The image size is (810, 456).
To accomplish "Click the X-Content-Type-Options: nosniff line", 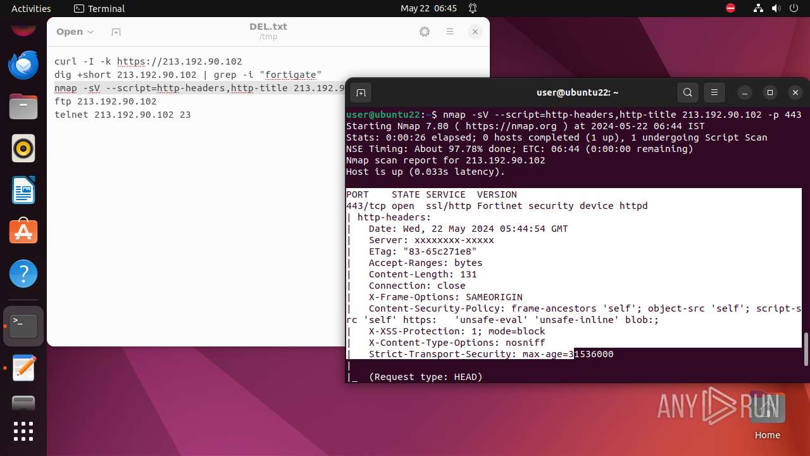I will pyautogui.click(x=456, y=343).
